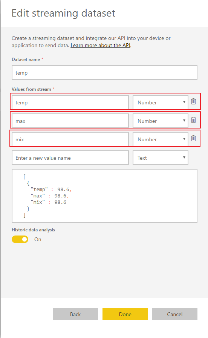Delete the temp stream value row
This screenshot has width=208, height=338.
tap(193, 101)
